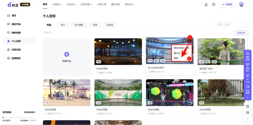Image resolution: width=253 pixels, height=125 pixels.
Task: Open the neon astronaut draft thumbnail
Action: 170,92
